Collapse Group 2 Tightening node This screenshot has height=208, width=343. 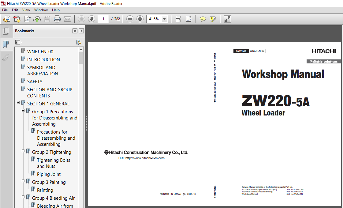pos(23,151)
